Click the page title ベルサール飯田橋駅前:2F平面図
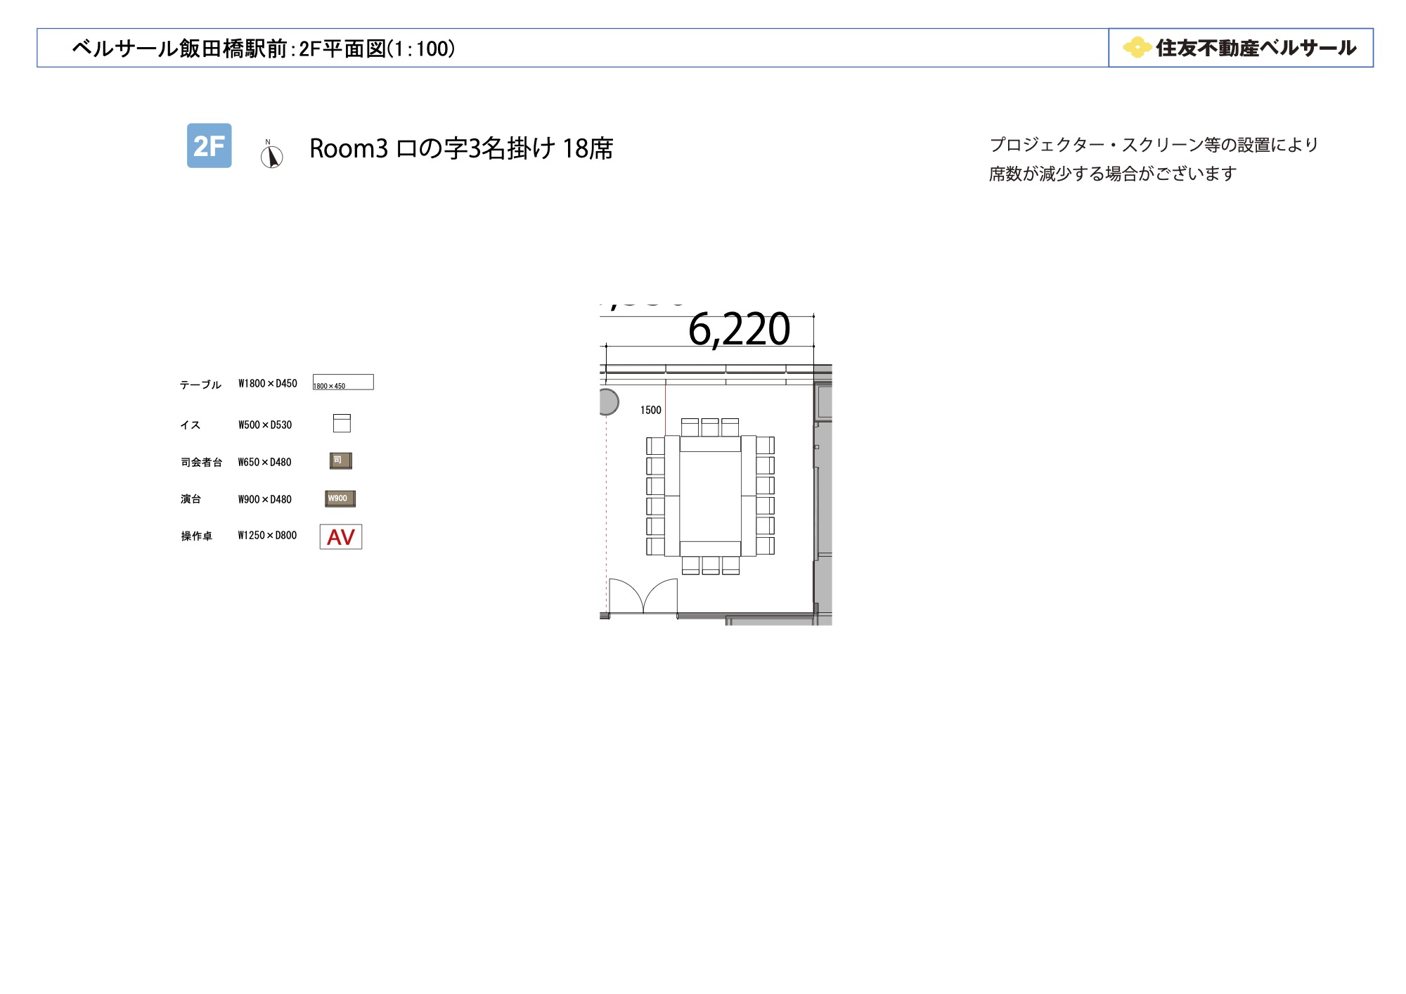1406x994 pixels. pos(264,49)
